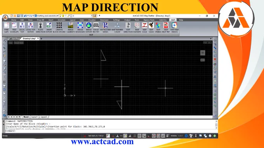Go to first layout using navigation arrow
The height and width of the screenshot is (148, 264).
pyautogui.click(x=9, y=117)
